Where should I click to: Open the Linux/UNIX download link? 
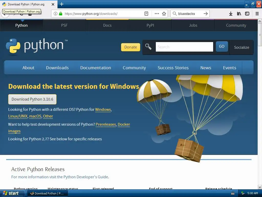(18, 116)
